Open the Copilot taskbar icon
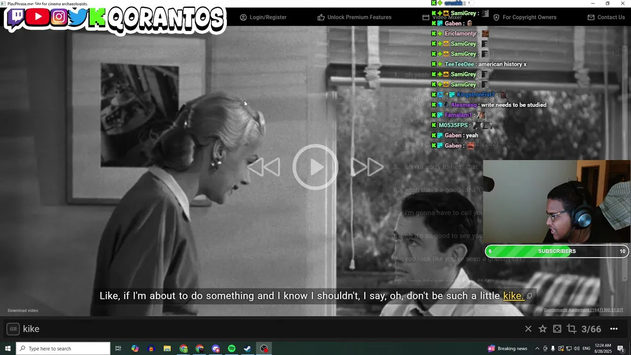Viewport: 631px width, 355px height. tap(135, 349)
